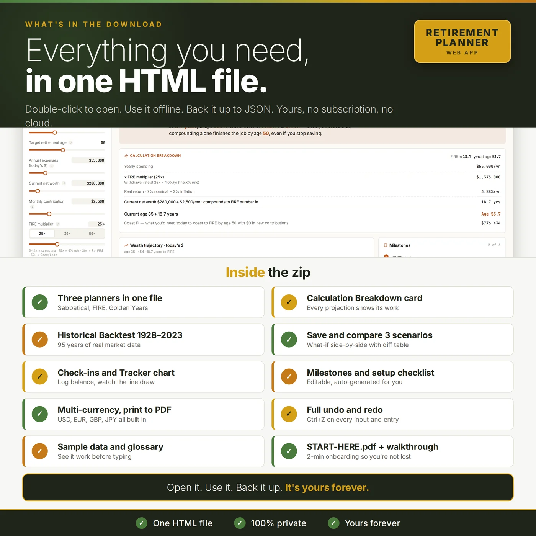
Task: Click the Age 53.7 result value
Action: [491, 214]
